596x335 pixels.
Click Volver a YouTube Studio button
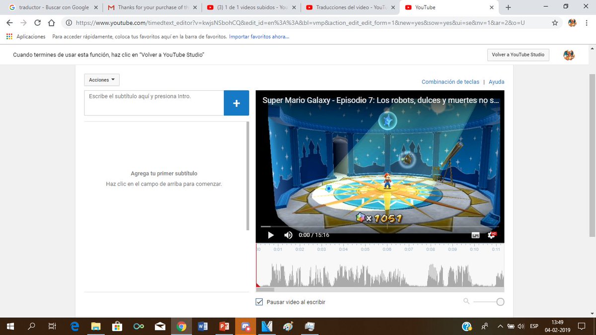518,55
